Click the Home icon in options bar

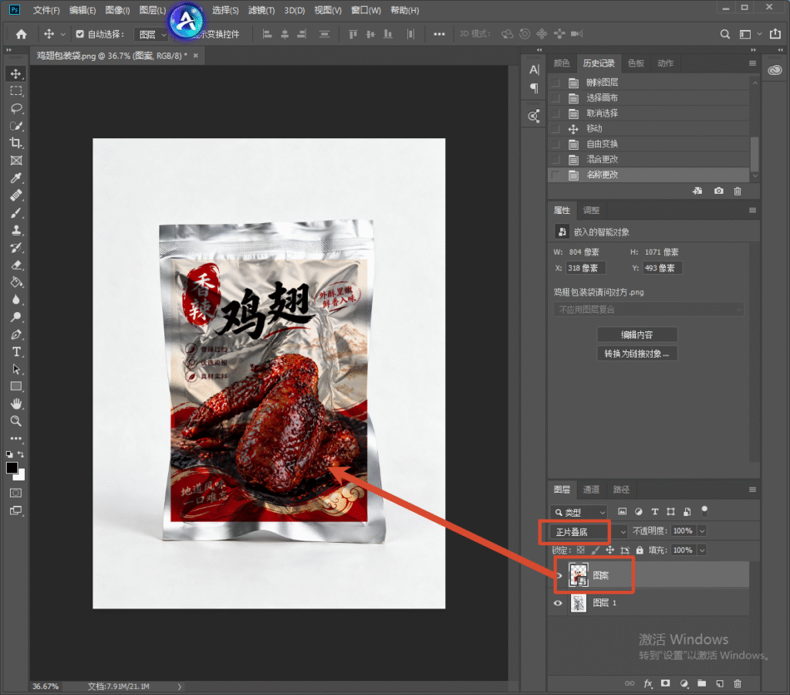tap(21, 34)
